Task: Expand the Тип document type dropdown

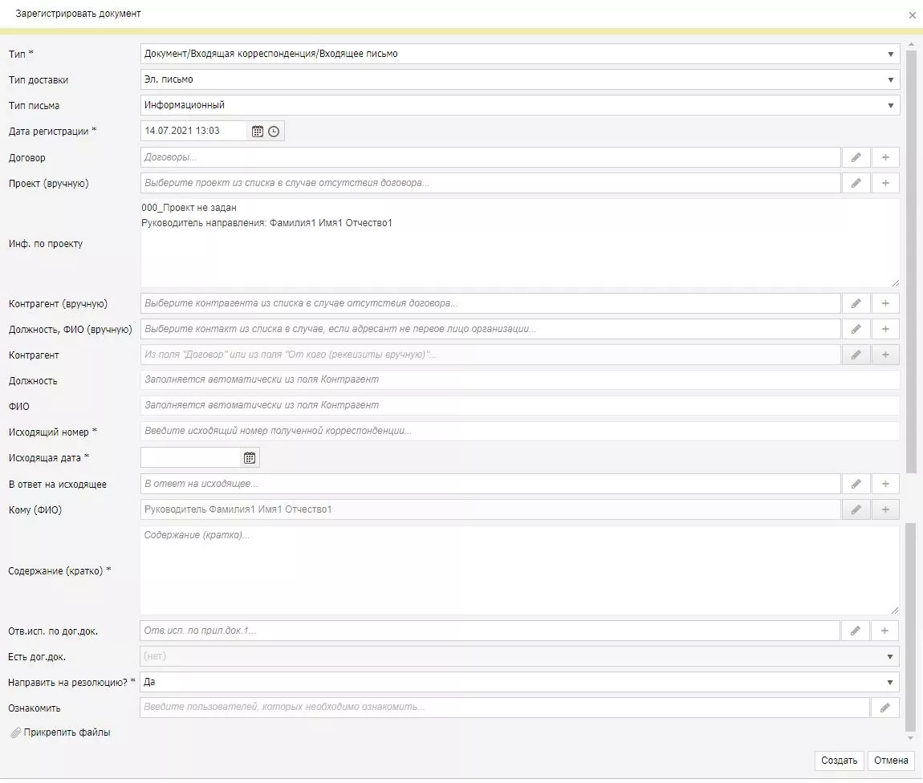Action: [890, 55]
